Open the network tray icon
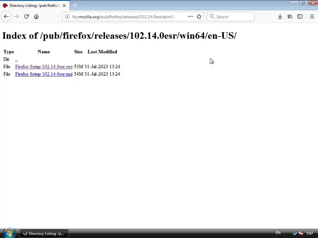This screenshot has width=318, height=238. [295, 233]
